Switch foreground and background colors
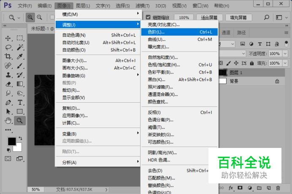 [20, 138]
